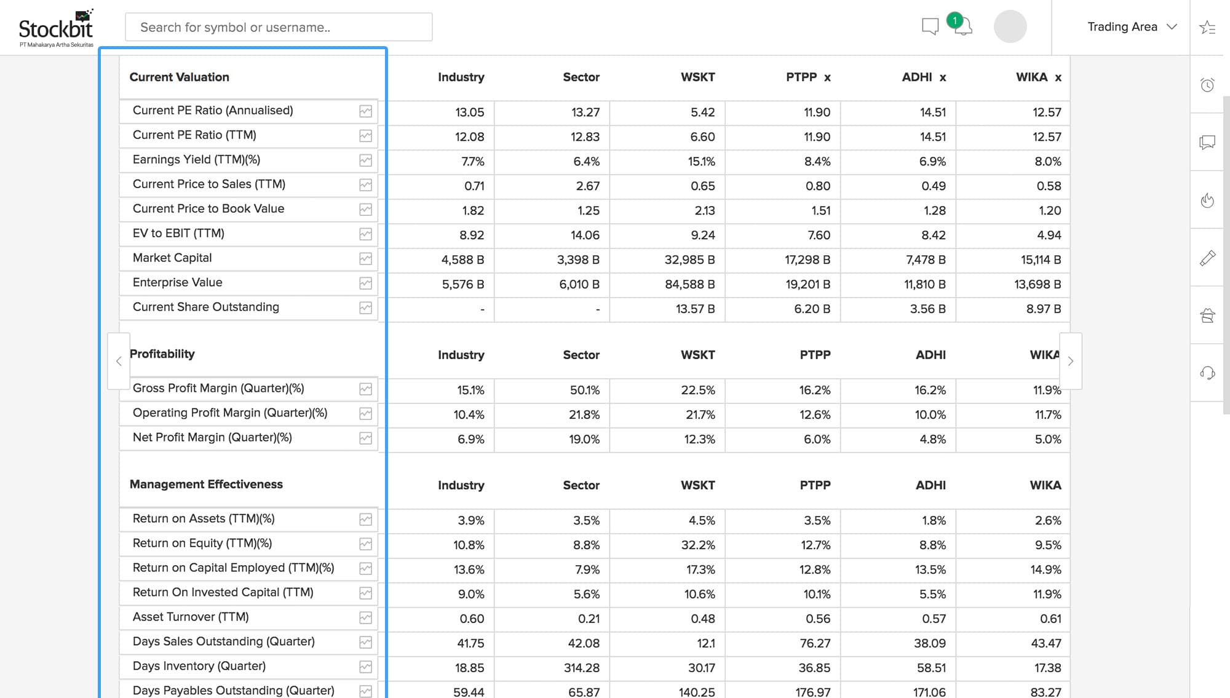1230x698 pixels.
Task: Open the shopping basket orders sidebar icon
Action: [1207, 315]
